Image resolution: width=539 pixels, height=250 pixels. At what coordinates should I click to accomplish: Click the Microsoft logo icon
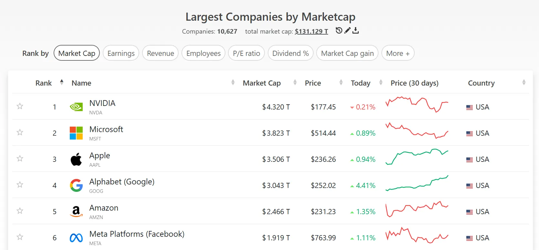click(x=76, y=133)
